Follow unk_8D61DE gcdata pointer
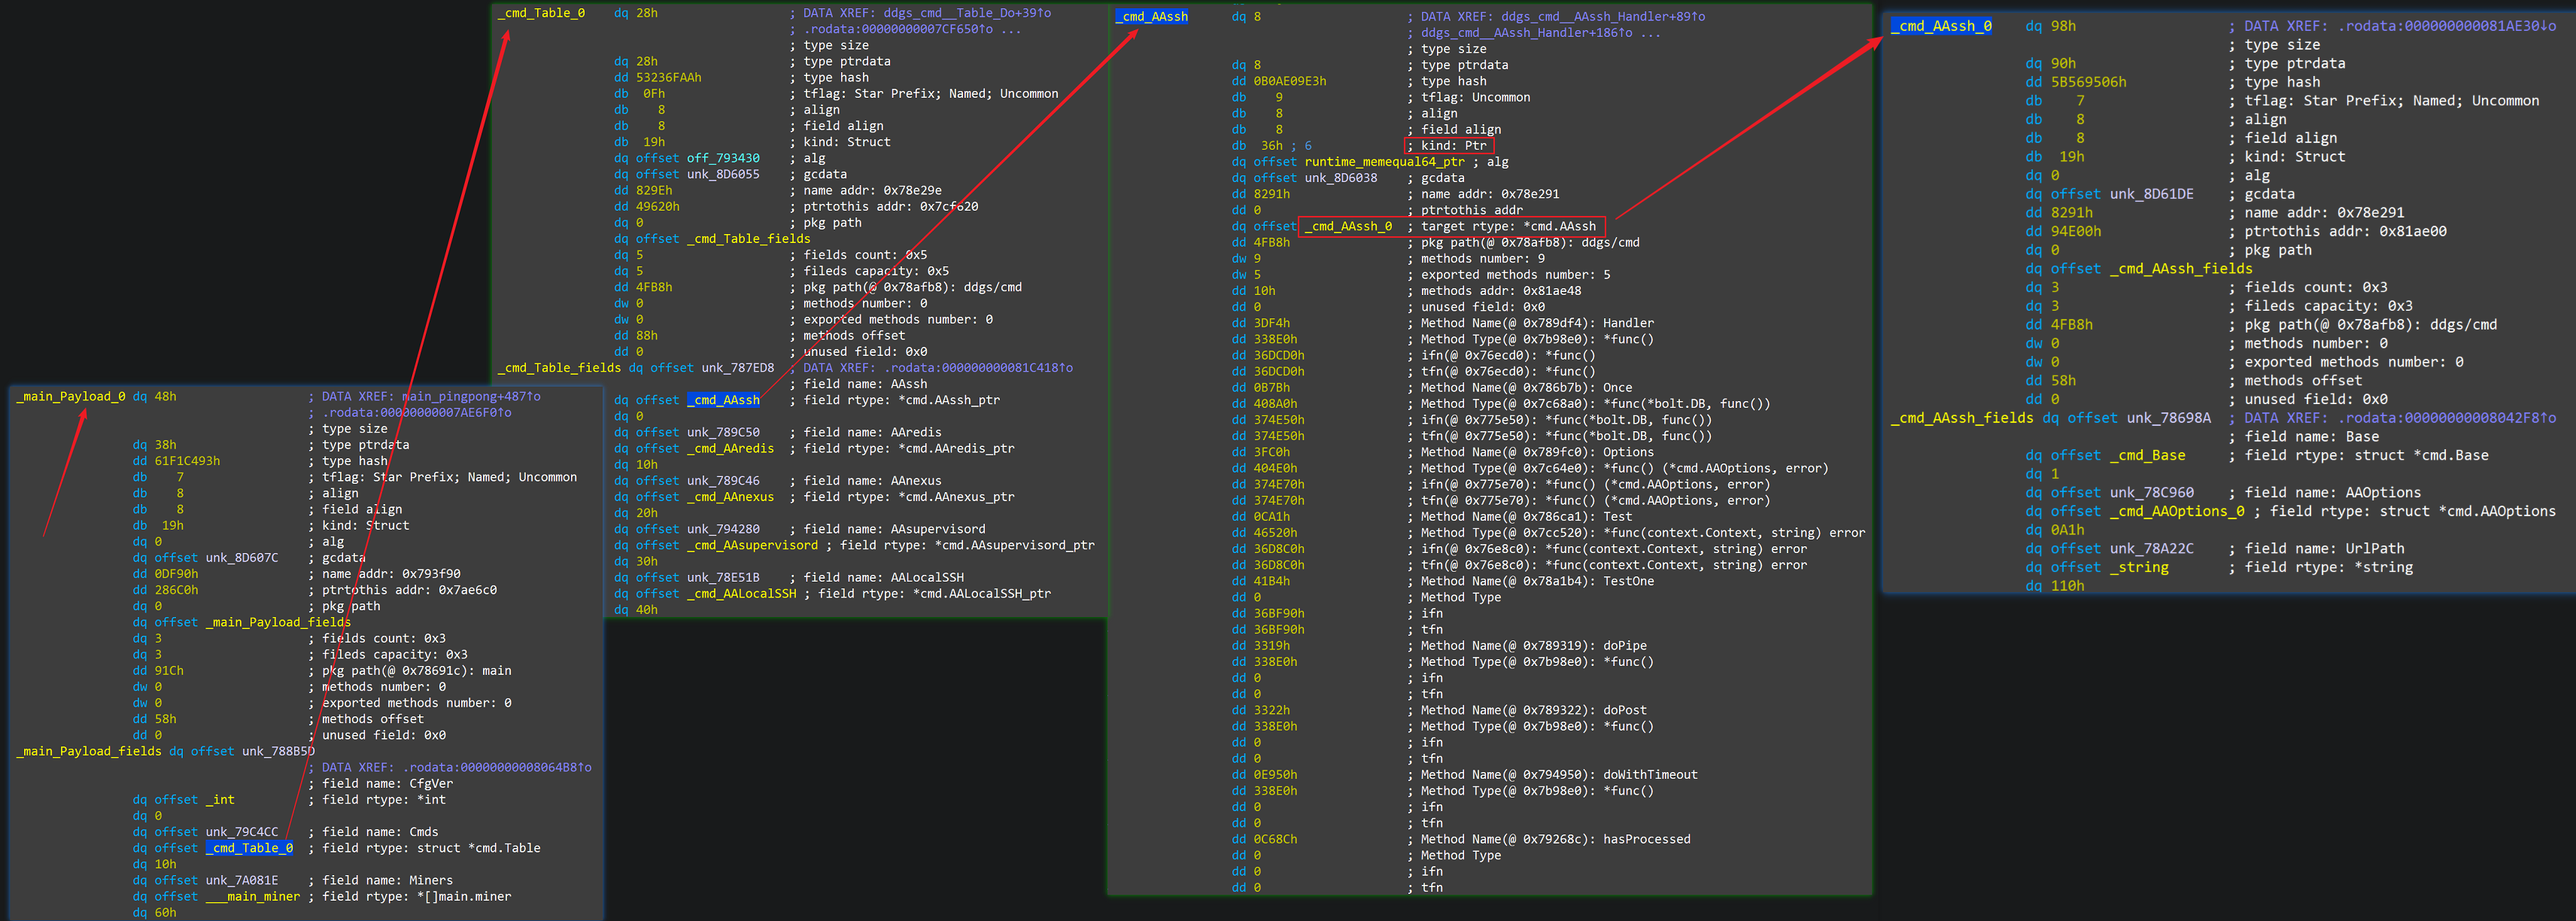The width and height of the screenshot is (2576, 921). pyautogui.click(x=2151, y=194)
